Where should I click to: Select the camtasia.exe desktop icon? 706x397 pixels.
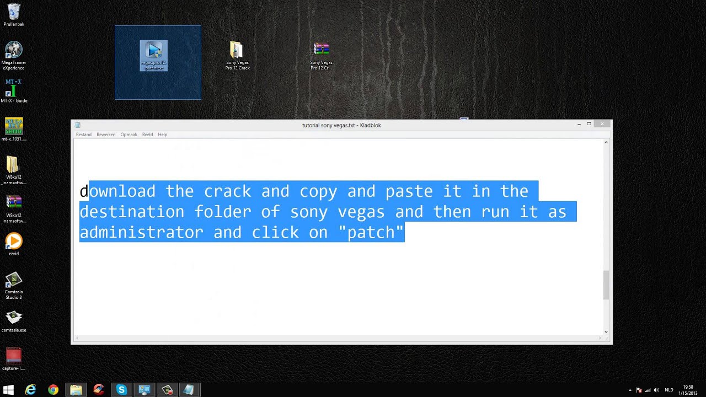(x=14, y=321)
